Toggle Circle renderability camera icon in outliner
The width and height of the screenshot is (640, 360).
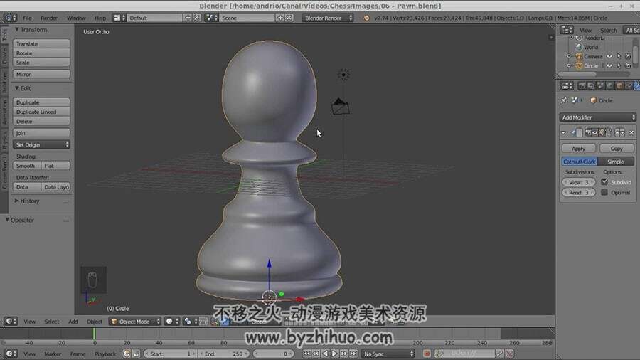628,65
